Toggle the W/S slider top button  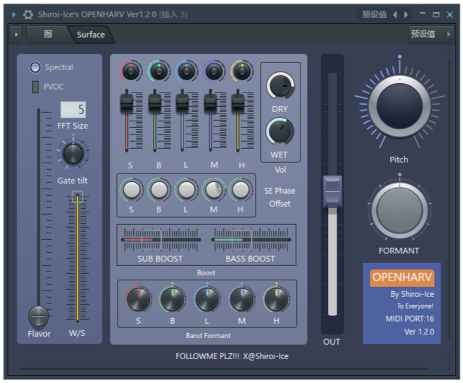point(77,197)
